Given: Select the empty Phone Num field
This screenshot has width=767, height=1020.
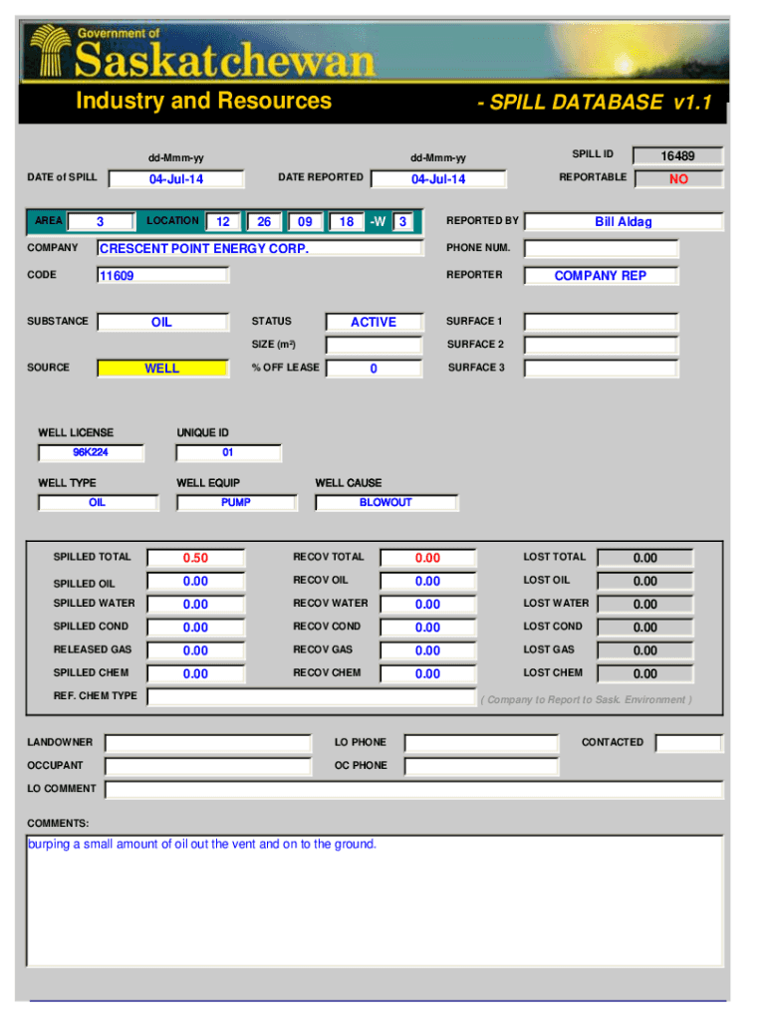Looking at the screenshot, I should (x=601, y=248).
